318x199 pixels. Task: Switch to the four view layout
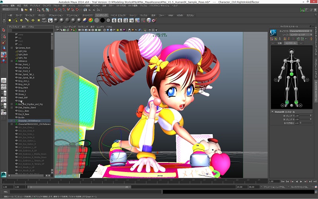pyautogui.click(x=4, y=87)
